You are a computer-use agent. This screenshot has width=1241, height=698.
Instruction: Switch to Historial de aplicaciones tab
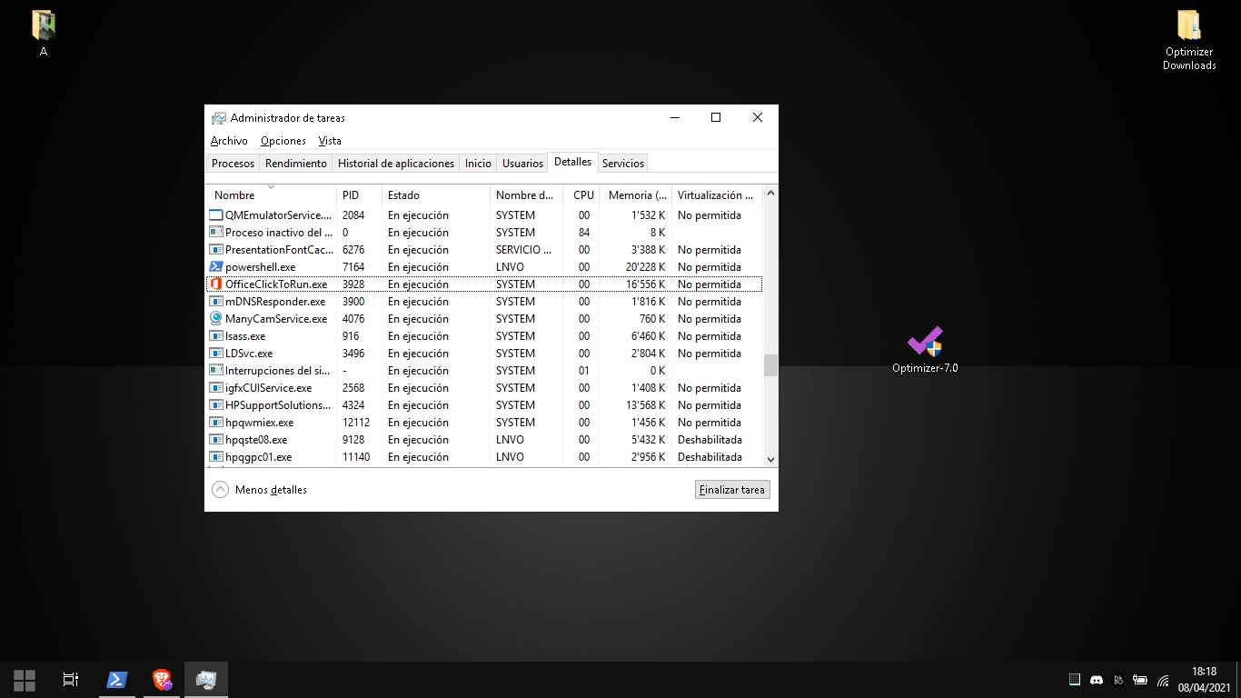(396, 164)
